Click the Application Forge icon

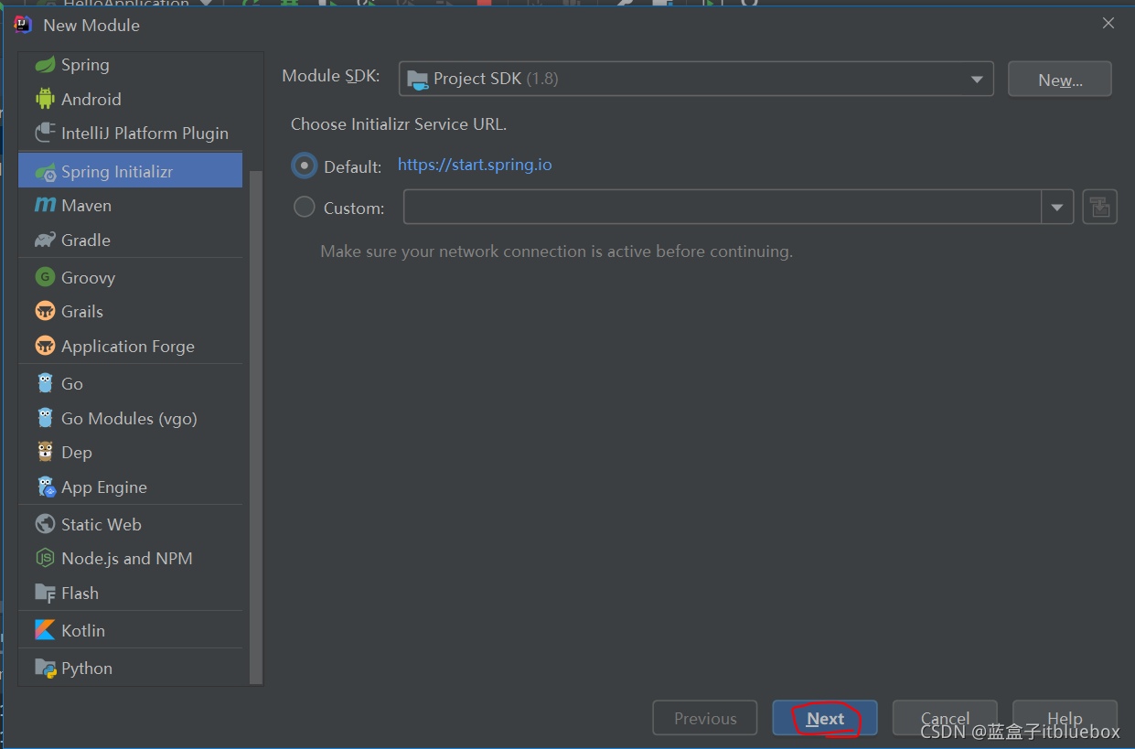[x=45, y=347]
